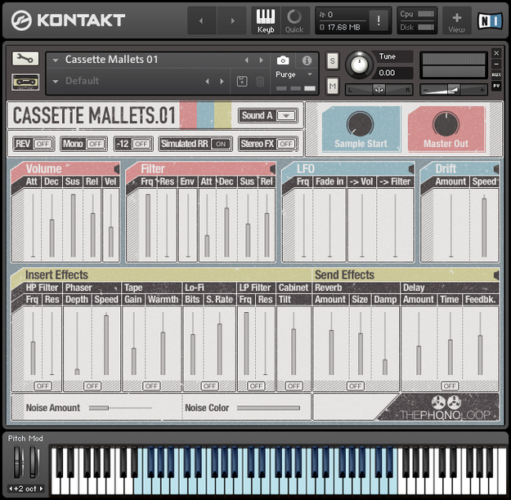The width and height of the screenshot is (511, 500).
Task: Turn on the HP Filter OFF button
Action: pos(43,386)
